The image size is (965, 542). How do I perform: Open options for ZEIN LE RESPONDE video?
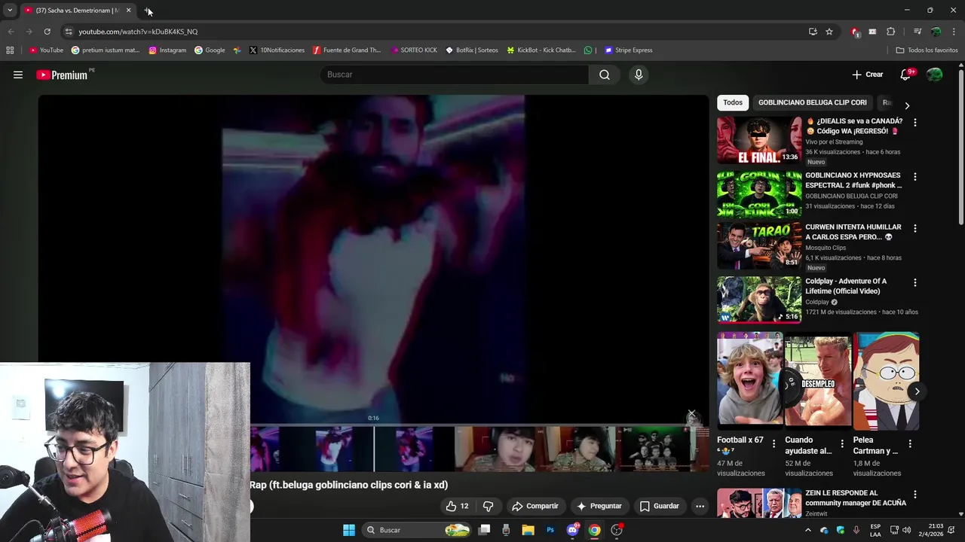coord(915,495)
